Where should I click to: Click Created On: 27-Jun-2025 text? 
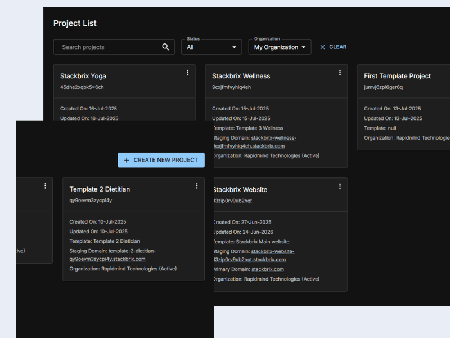pos(242,222)
